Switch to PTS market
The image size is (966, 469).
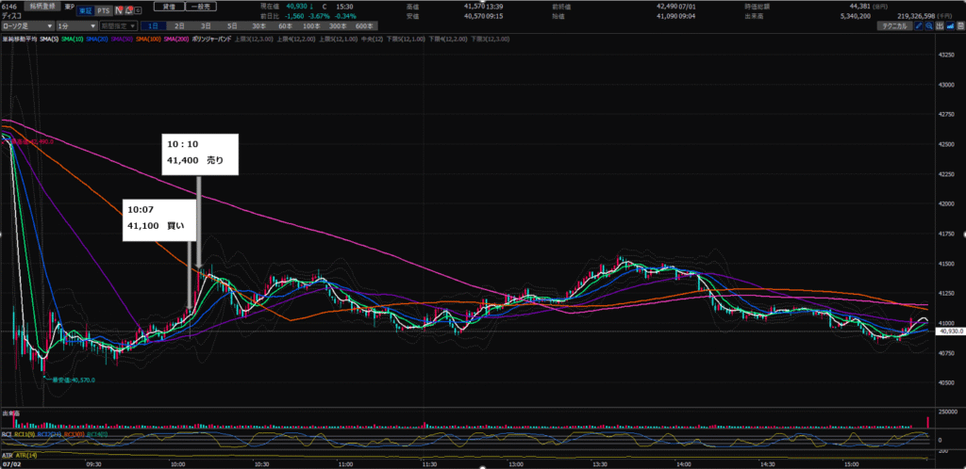104,10
